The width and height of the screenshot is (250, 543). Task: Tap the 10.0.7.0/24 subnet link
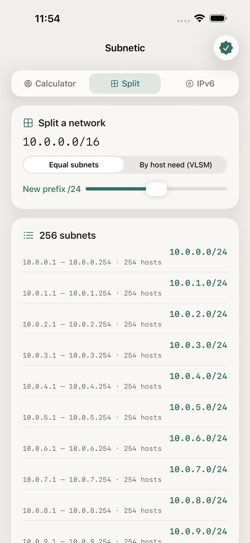click(x=198, y=469)
